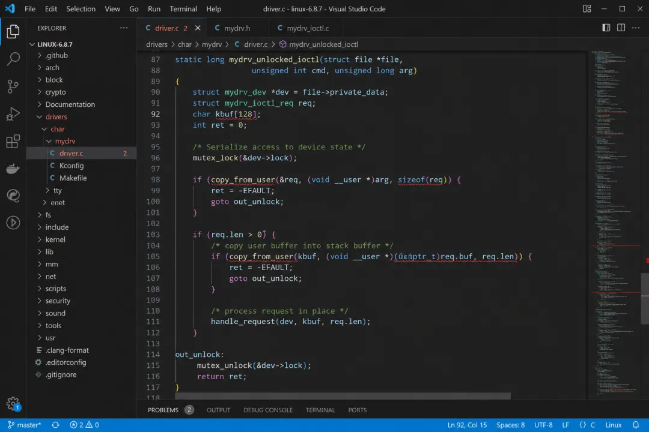The width and height of the screenshot is (649, 432).
Task: Click the Linux configuration indicator
Action: coord(614,425)
